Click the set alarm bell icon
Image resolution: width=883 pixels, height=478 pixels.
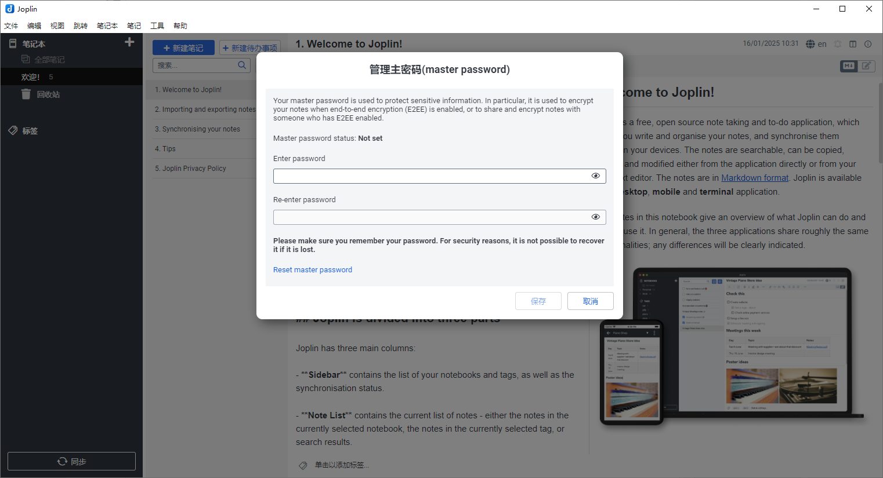coord(838,44)
